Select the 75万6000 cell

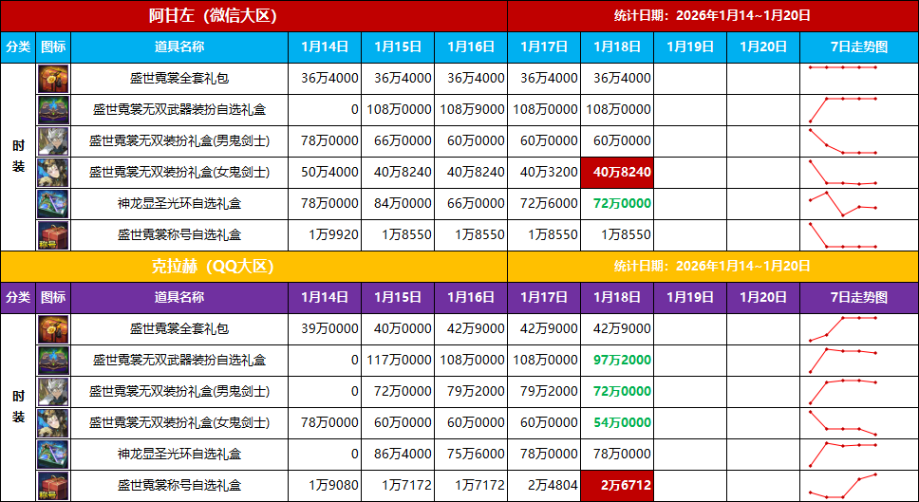pos(471,455)
